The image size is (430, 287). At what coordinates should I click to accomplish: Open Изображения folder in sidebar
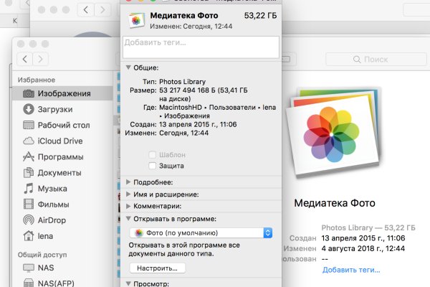tap(63, 93)
